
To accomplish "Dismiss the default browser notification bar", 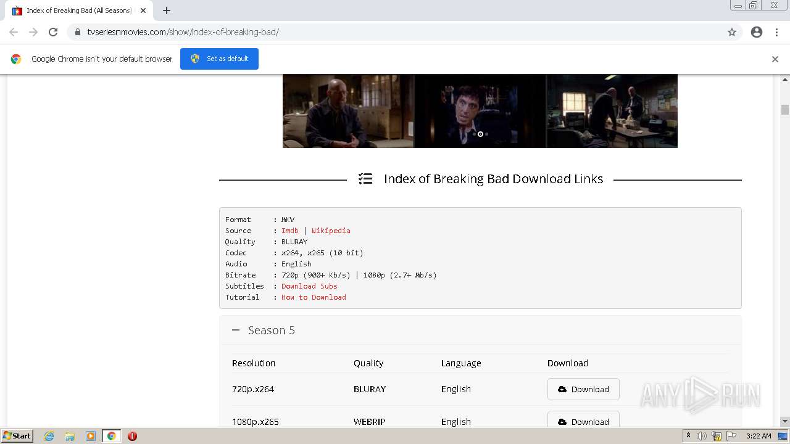I will point(775,59).
